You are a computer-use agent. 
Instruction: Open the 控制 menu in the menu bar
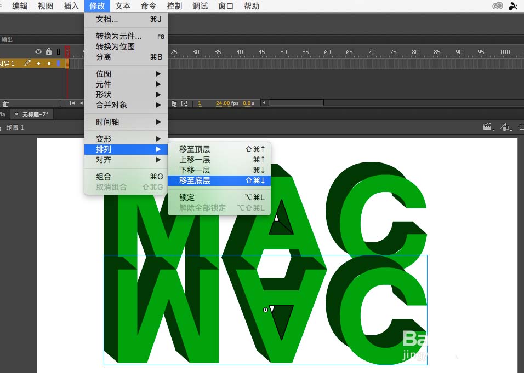(x=174, y=6)
